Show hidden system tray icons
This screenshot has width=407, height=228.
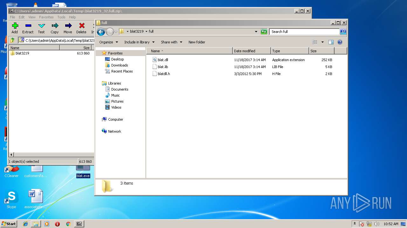click(x=355, y=224)
